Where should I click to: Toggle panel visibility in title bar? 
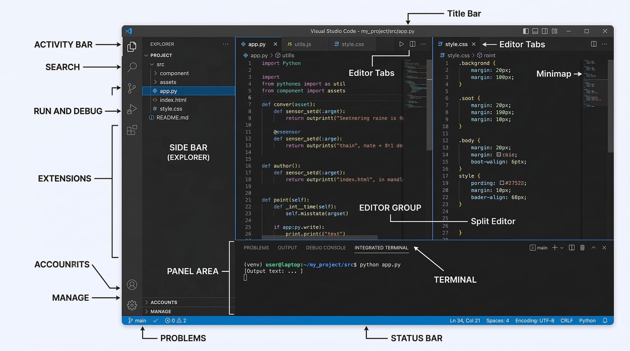pyautogui.click(x=535, y=31)
